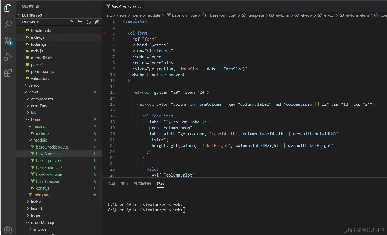Open const.js in the file tree
This screenshot has width=387, height=235.
59,188
